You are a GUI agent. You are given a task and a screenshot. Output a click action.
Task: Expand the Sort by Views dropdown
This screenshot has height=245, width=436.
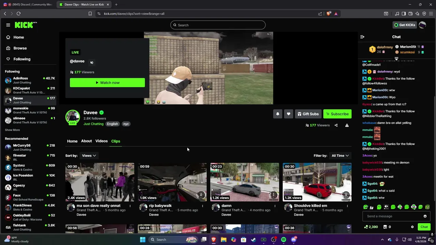(x=89, y=156)
